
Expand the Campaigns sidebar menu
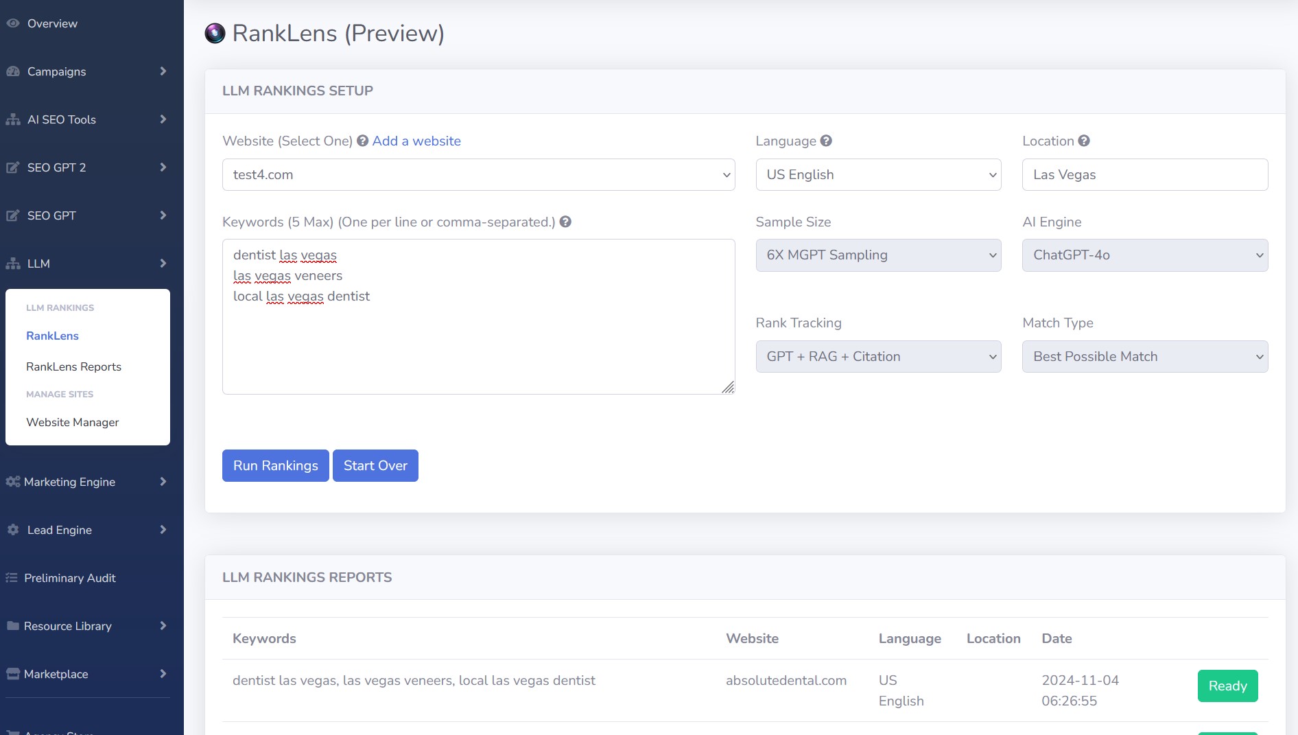(x=86, y=71)
